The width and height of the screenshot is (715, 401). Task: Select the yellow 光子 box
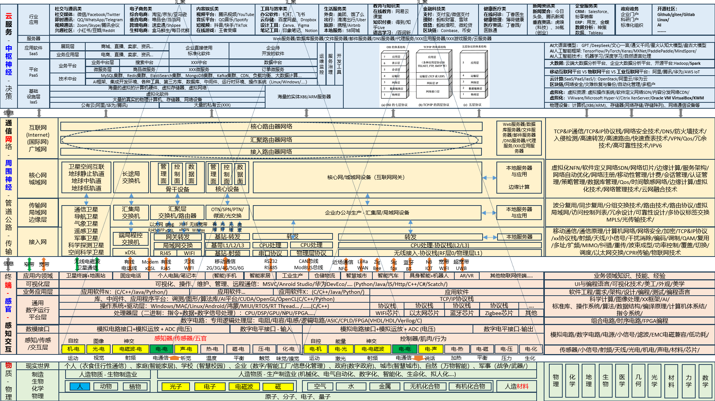(175, 386)
